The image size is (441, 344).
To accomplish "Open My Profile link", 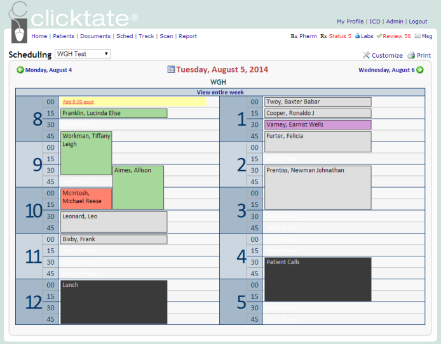I will (x=350, y=22).
